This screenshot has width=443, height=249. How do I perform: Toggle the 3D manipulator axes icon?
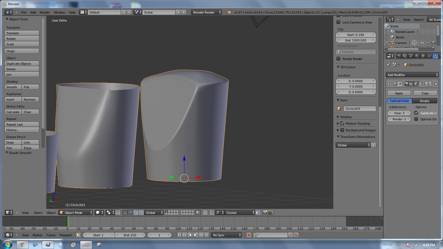tap(125, 212)
